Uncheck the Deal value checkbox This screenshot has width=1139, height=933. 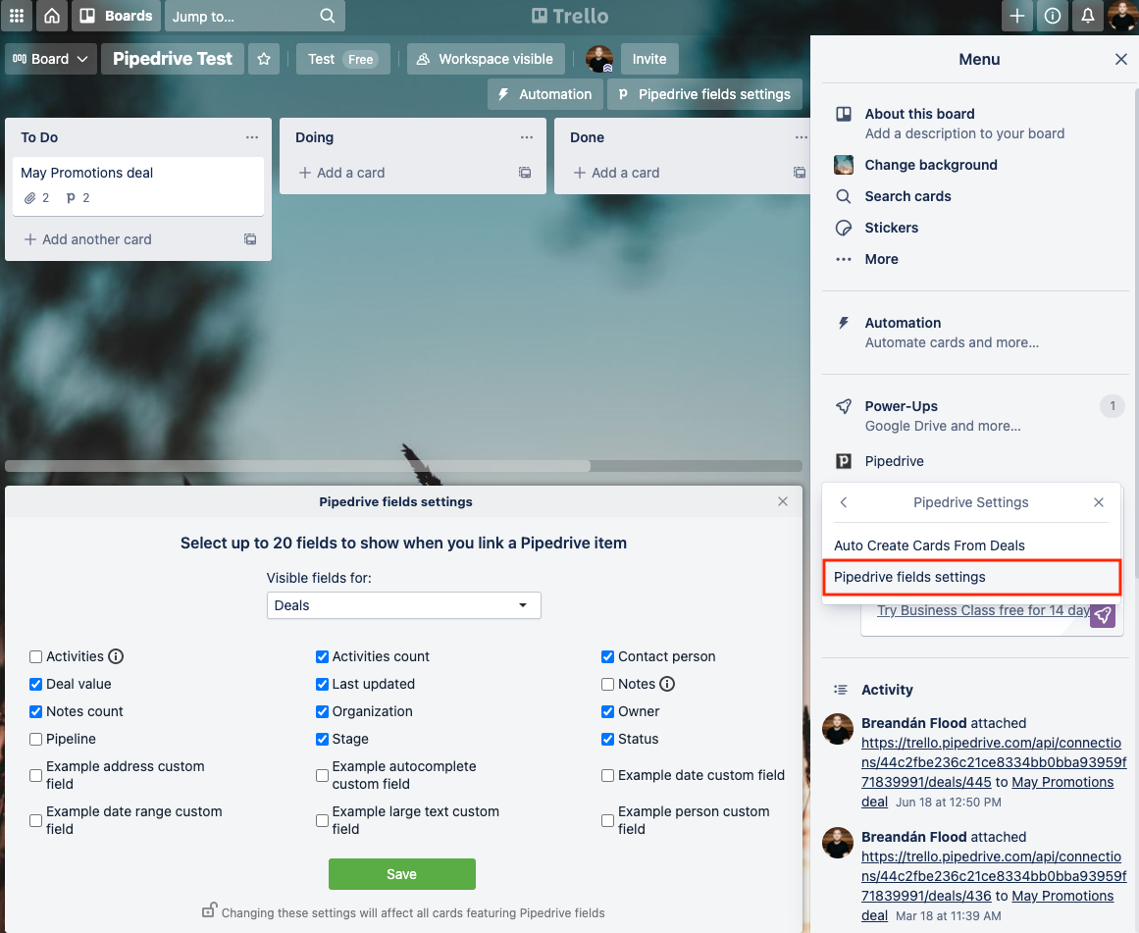(x=35, y=685)
